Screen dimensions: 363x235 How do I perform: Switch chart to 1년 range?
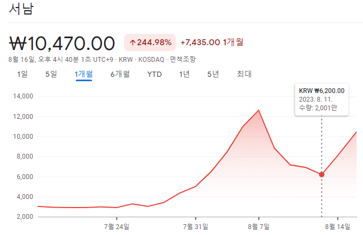(x=184, y=74)
